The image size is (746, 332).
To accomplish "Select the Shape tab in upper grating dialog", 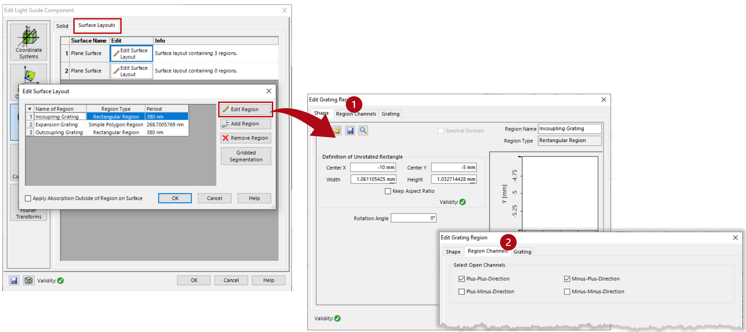I will coord(321,113).
